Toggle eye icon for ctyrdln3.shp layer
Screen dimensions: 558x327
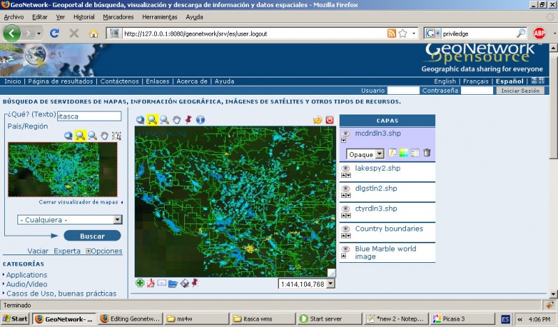345,209
